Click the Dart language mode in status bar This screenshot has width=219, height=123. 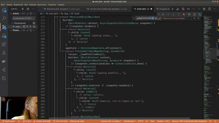tap(152, 121)
